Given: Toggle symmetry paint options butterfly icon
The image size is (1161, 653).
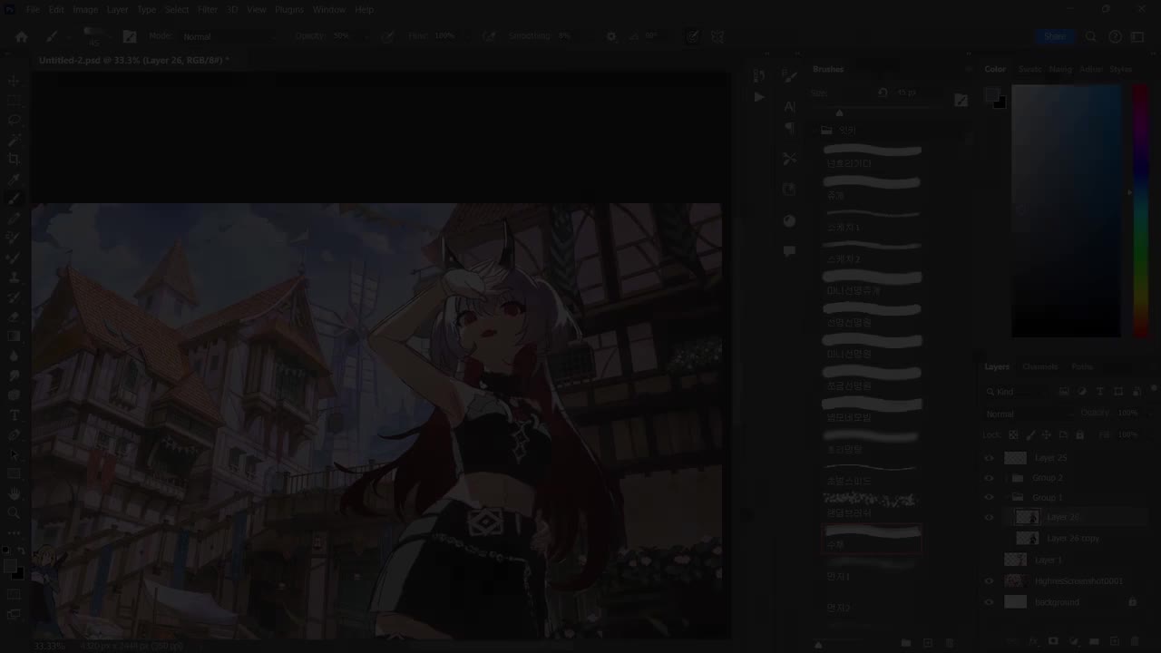Looking at the screenshot, I should click(717, 37).
